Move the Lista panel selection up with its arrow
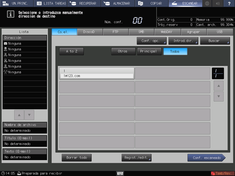 click(19, 115)
